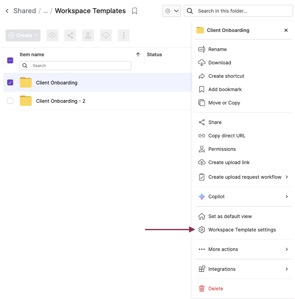
Task: Open the three-dot more actions toolbar icon
Action: (124, 35)
